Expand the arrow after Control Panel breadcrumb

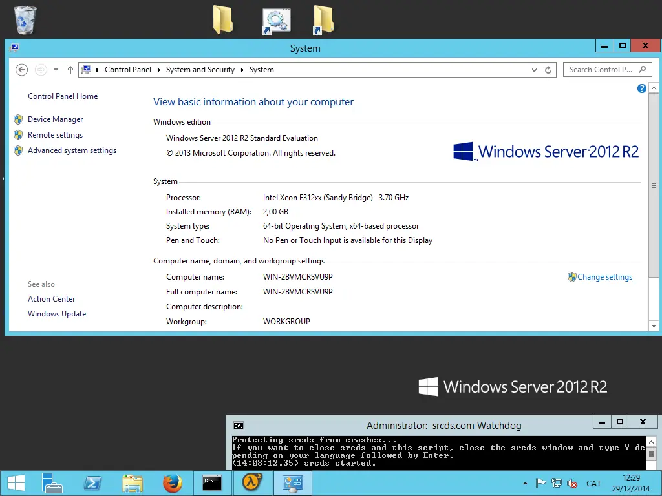click(159, 70)
